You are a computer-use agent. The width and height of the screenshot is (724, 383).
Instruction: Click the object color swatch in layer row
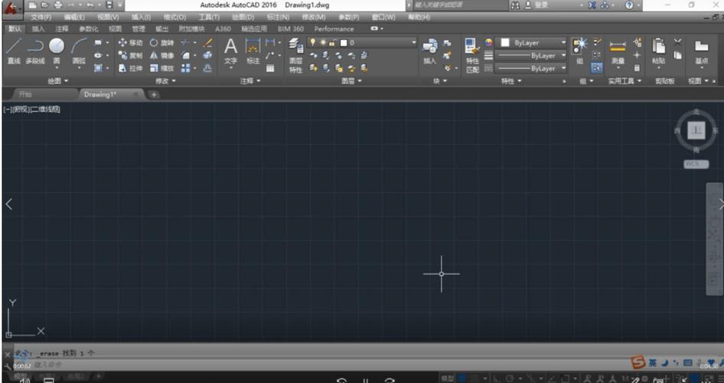point(344,42)
